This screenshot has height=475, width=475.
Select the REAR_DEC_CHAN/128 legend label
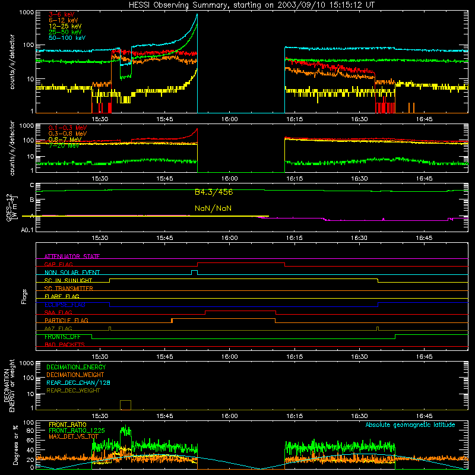pyautogui.click(x=78, y=383)
